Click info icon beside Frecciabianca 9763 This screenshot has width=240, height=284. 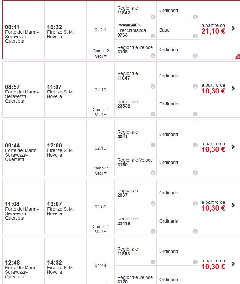pyautogui.click(x=153, y=36)
